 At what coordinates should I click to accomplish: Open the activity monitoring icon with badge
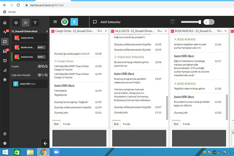click(5, 32)
